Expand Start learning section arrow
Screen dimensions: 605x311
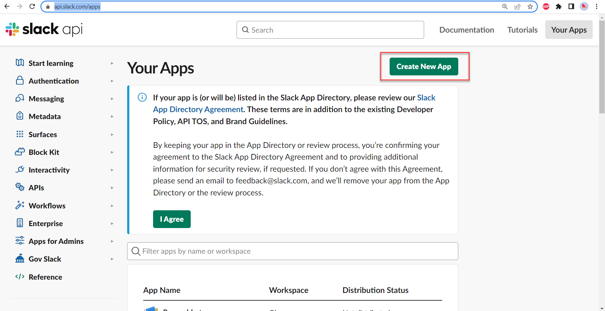(112, 63)
